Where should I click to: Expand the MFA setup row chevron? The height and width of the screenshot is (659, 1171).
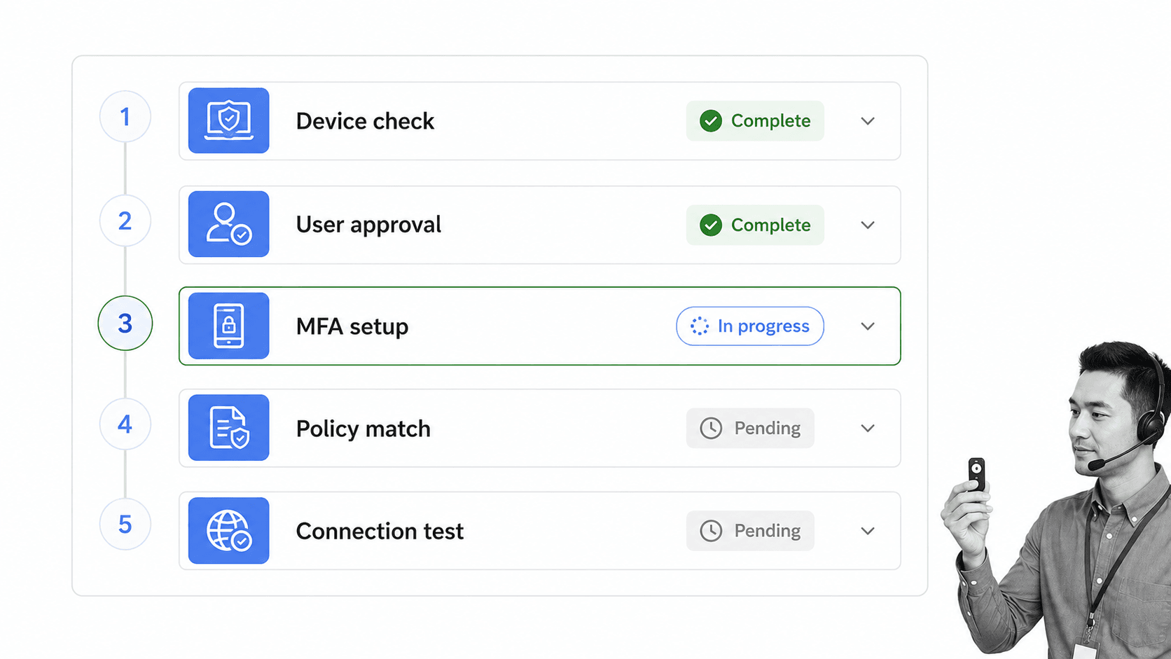point(868,326)
